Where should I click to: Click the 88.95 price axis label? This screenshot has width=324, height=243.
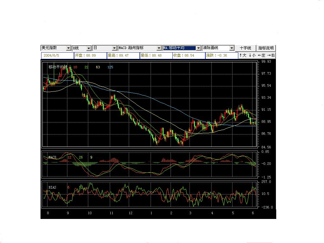tap(266, 122)
